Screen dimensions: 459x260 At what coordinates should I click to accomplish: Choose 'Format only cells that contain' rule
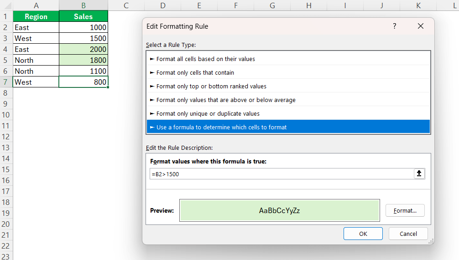click(195, 72)
